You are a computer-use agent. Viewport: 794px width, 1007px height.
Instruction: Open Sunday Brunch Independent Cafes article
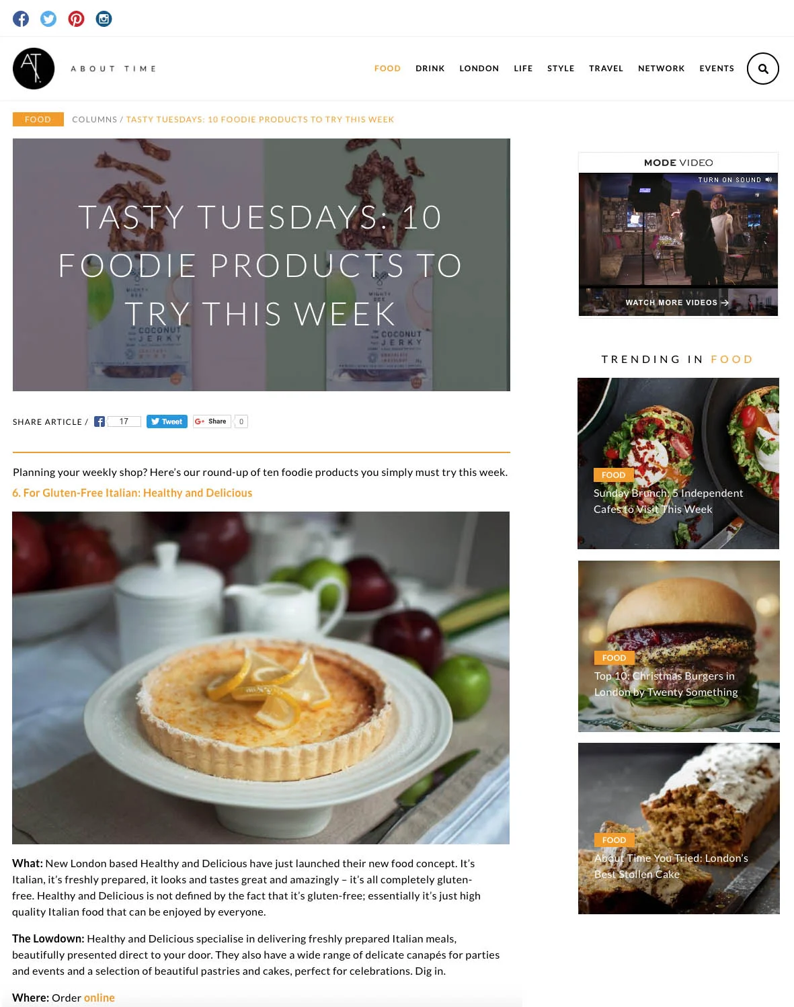(668, 501)
